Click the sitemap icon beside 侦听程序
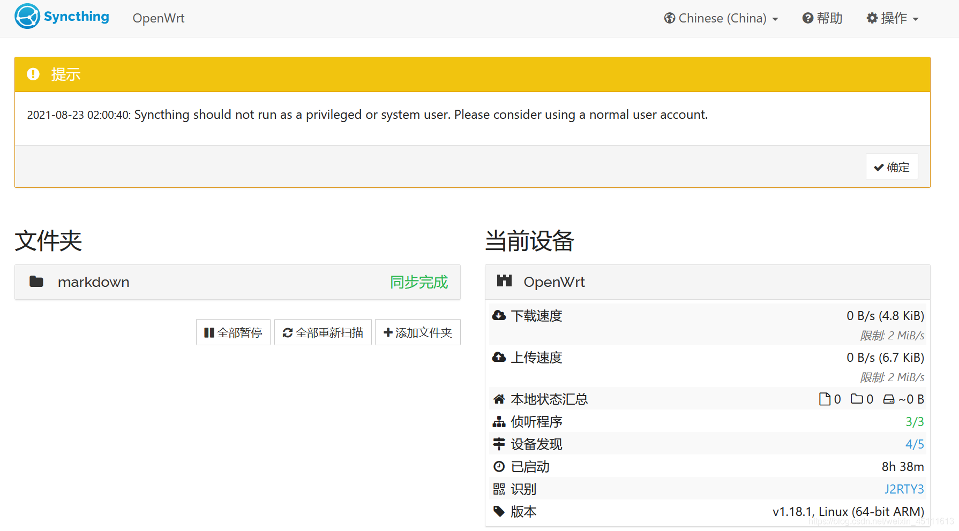 click(x=499, y=422)
